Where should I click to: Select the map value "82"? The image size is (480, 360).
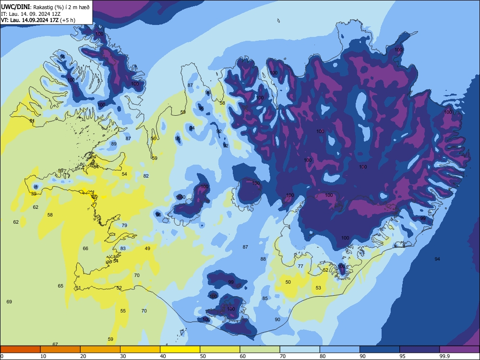146,176
